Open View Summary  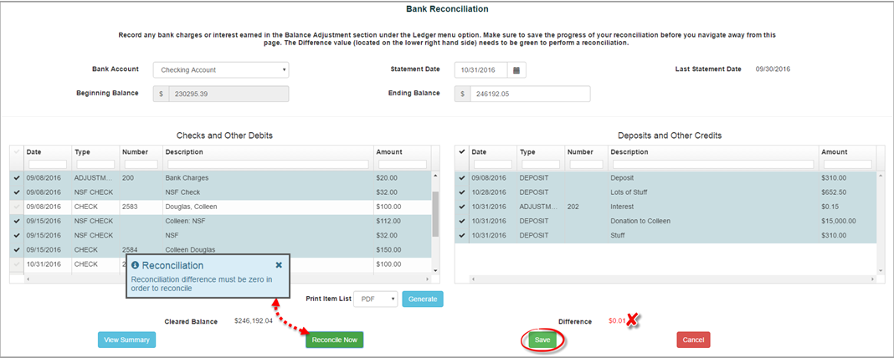click(x=126, y=340)
